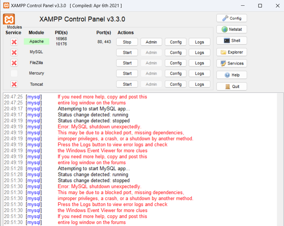Image resolution: width=284 pixels, height=226 pixels.
Task: Stop the Apache module
Action: [127, 42]
